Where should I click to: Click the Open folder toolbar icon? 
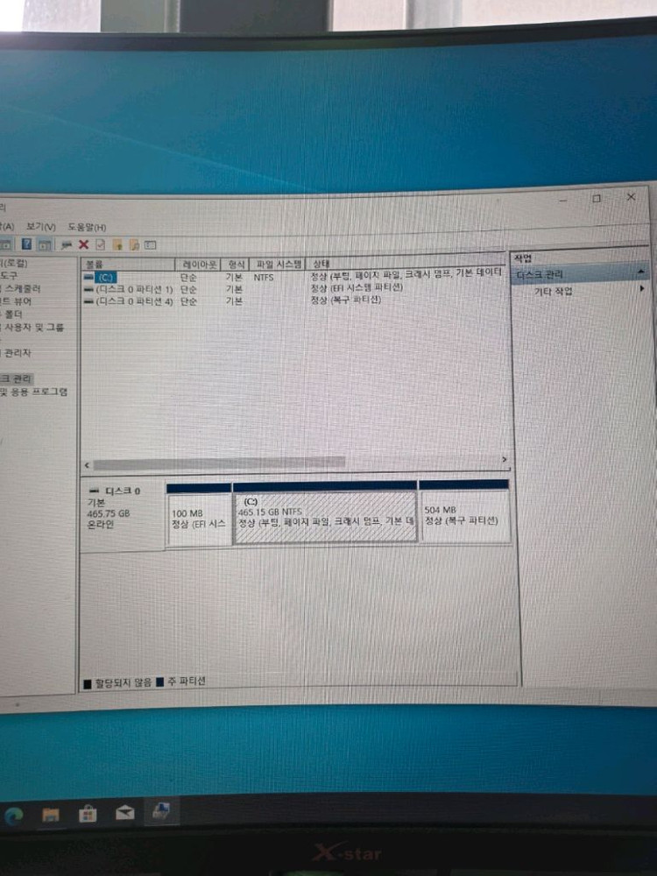point(117,244)
